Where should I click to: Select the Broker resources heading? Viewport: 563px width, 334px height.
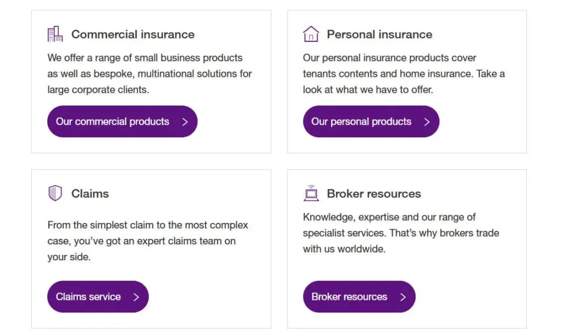click(x=374, y=193)
